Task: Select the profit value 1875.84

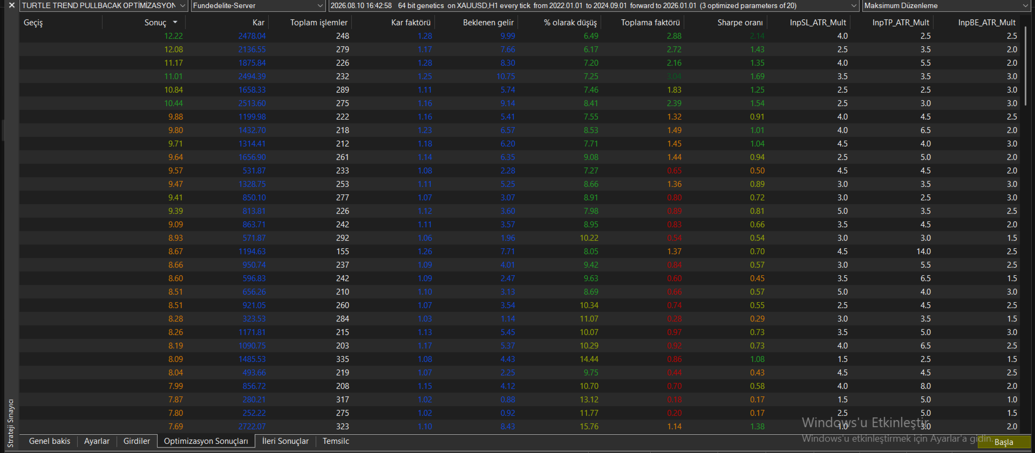Action: (x=252, y=63)
